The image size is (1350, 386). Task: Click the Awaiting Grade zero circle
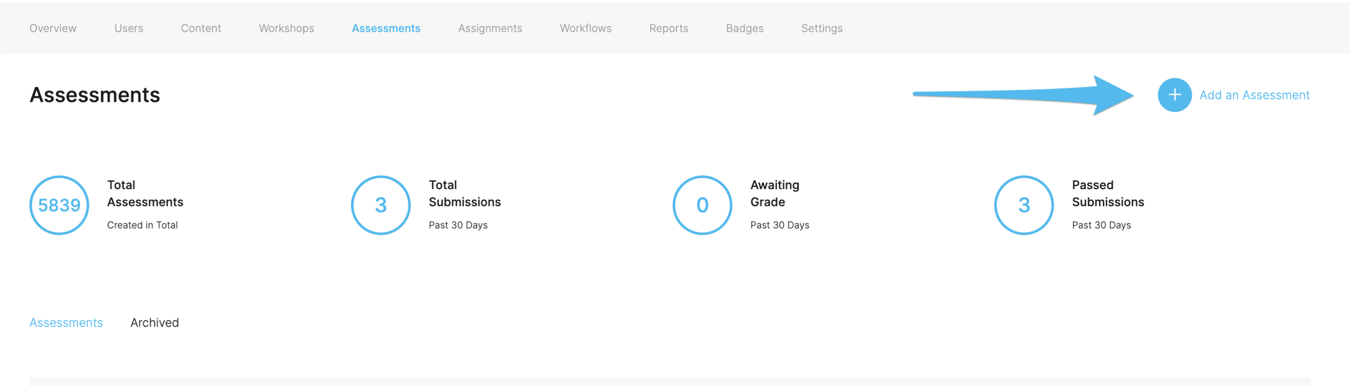702,205
